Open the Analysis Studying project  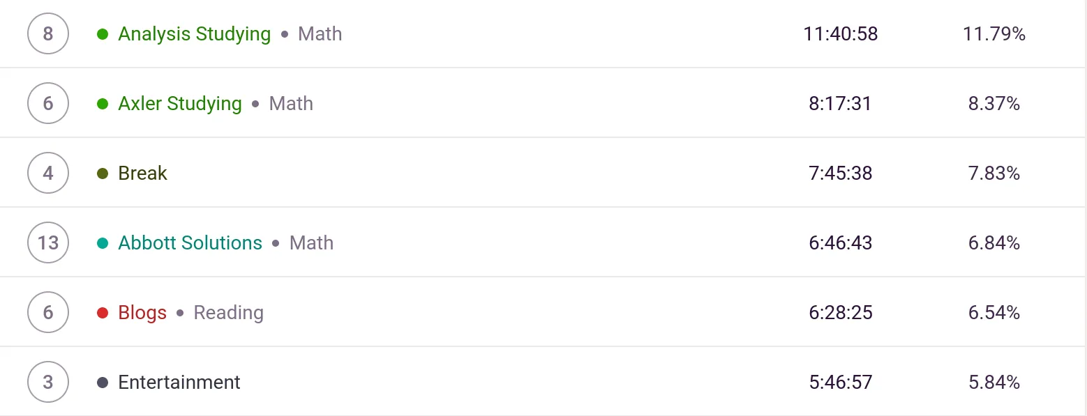[x=194, y=33]
